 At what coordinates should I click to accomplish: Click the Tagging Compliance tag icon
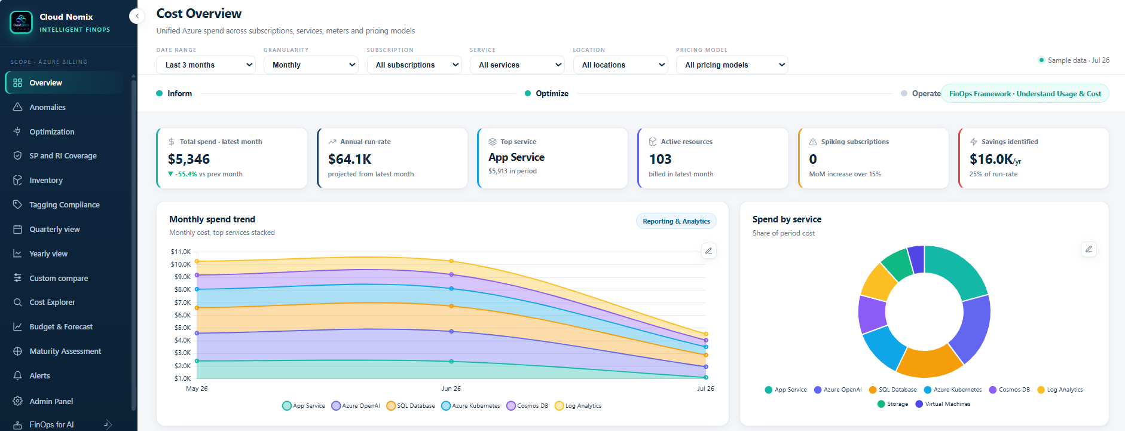pyautogui.click(x=17, y=204)
